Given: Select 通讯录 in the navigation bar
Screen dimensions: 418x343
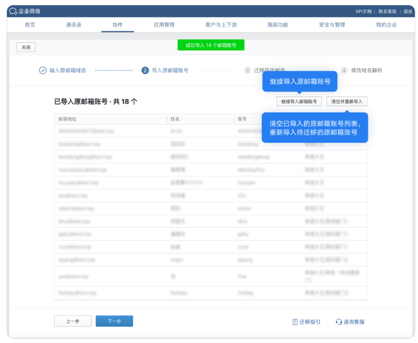Looking at the screenshot, I should [73, 24].
